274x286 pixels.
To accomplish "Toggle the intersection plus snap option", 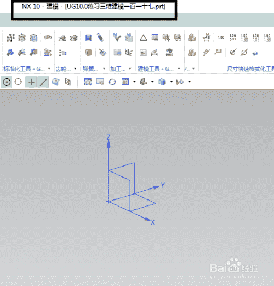I will [31, 82].
